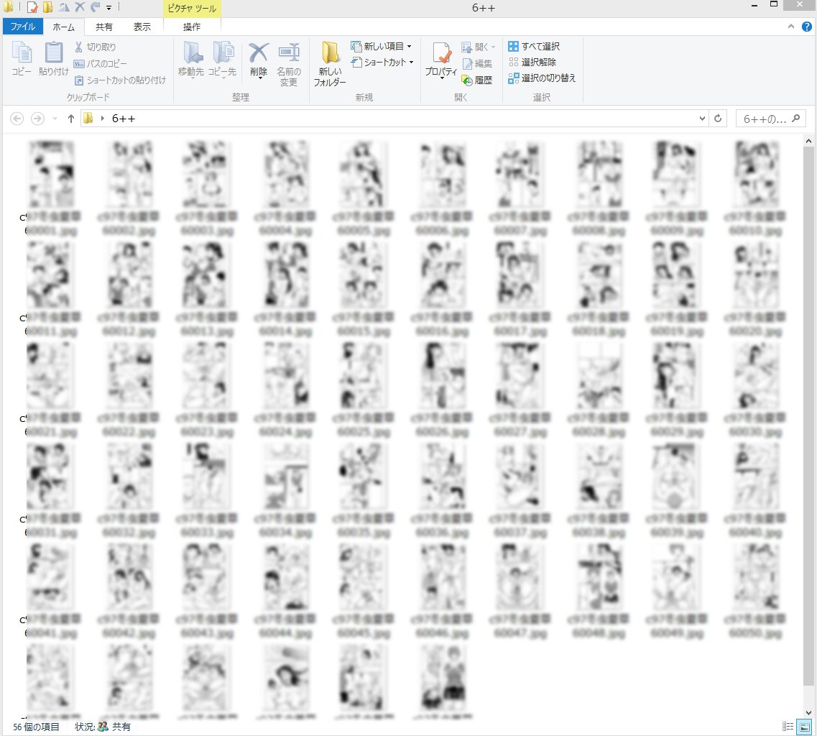The height and width of the screenshot is (736, 817).
Task: Click the 56 個の項目 status bar text
Action: [x=36, y=727]
